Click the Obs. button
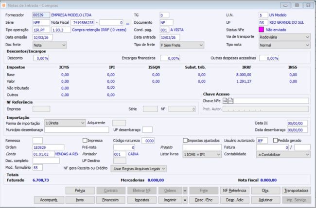316x208 pixels. [265, 191]
